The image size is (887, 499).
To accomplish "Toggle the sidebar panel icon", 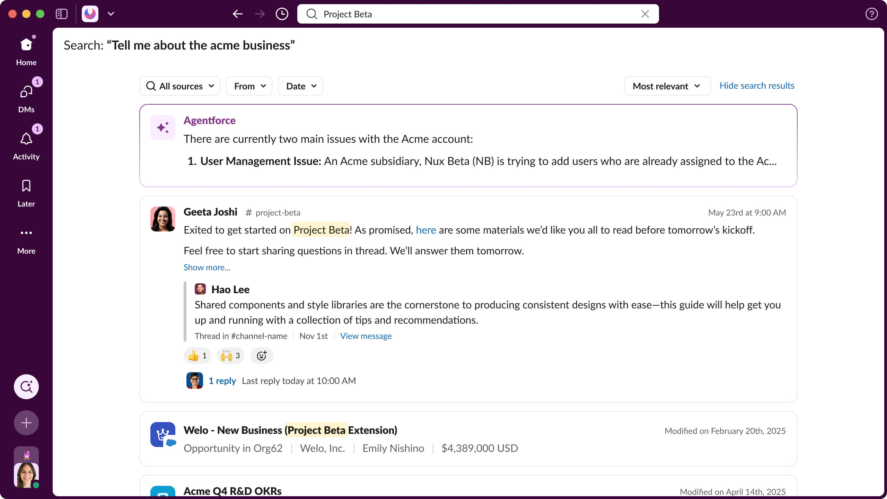I will [x=61, y=14].
